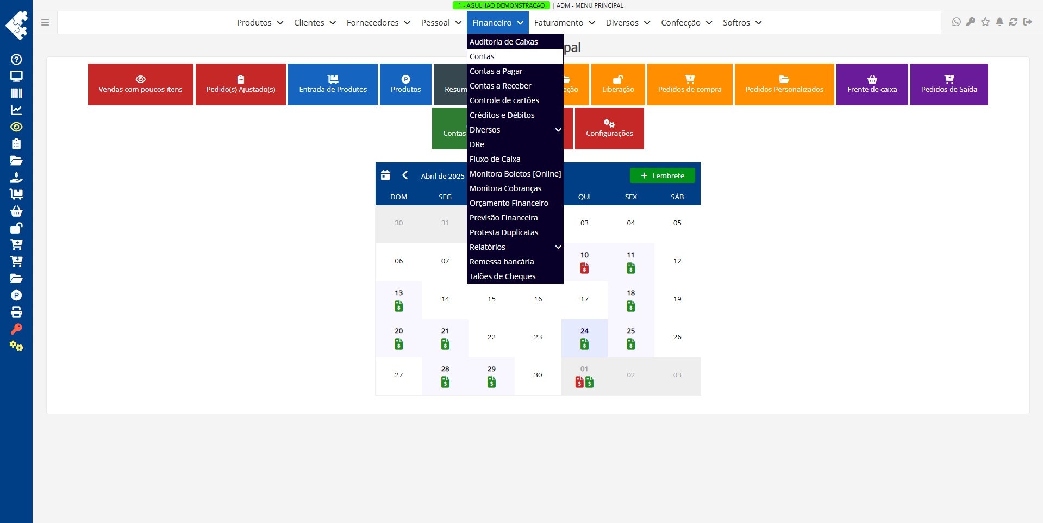Viewport: 1043px width, 523px height.
Task: Click the Lembrete button
Action: tap(662, 175)
